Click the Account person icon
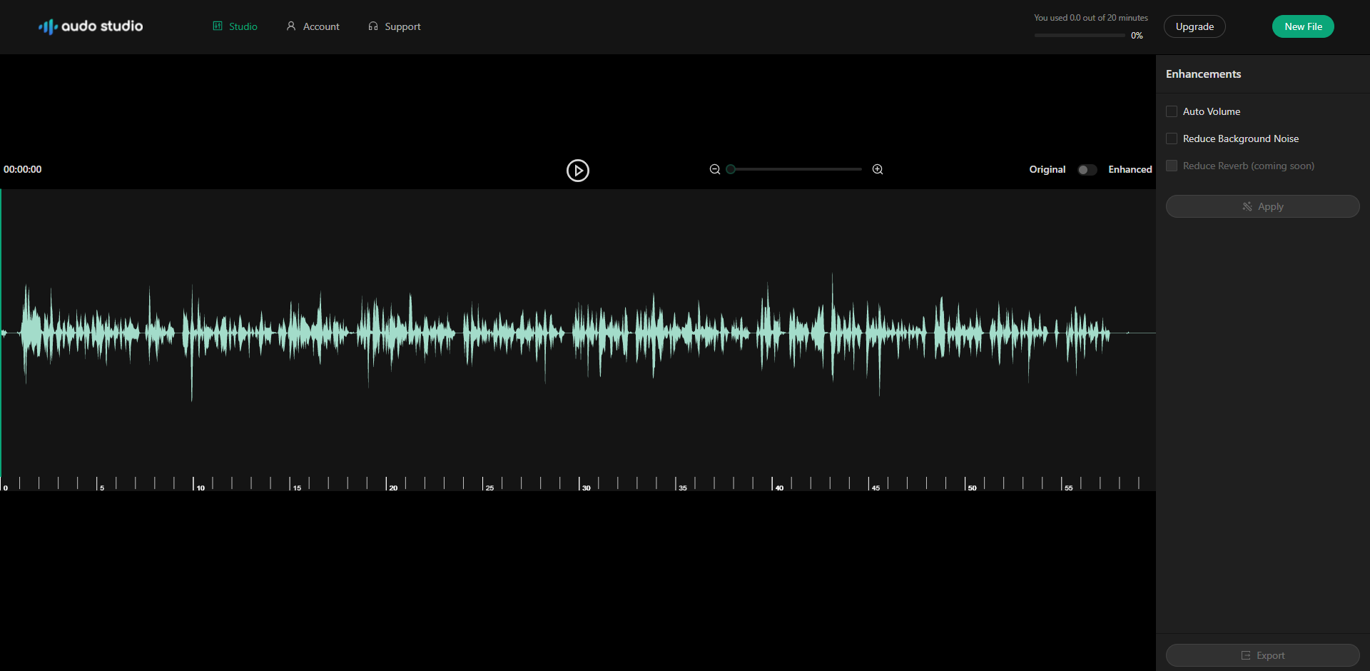1370x671 pixels. point(291,26)
